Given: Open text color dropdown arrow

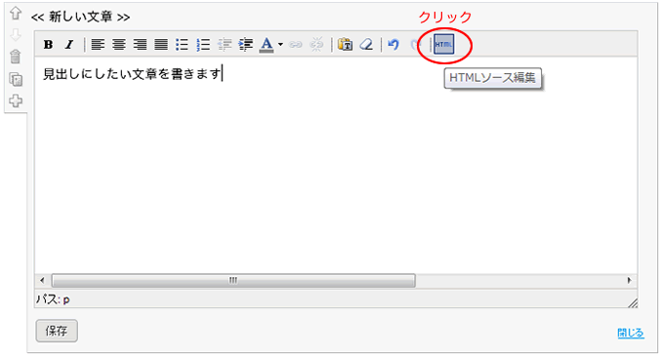Looking at the screenshot, I should [280, 44].
